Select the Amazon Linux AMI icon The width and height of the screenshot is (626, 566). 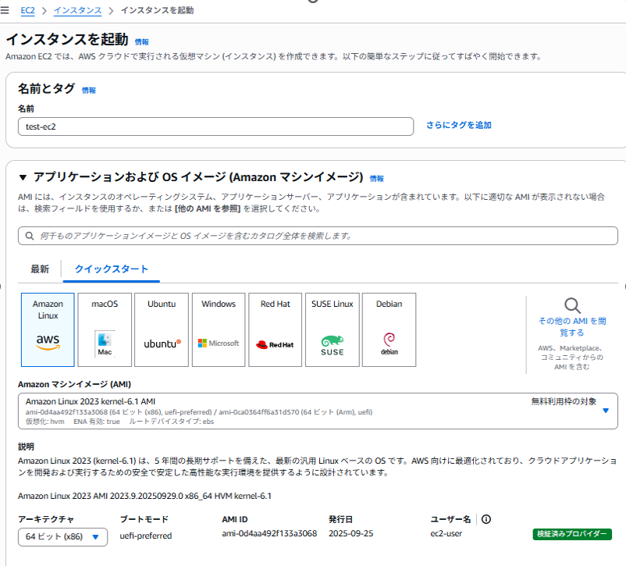[x=47, y=329]
